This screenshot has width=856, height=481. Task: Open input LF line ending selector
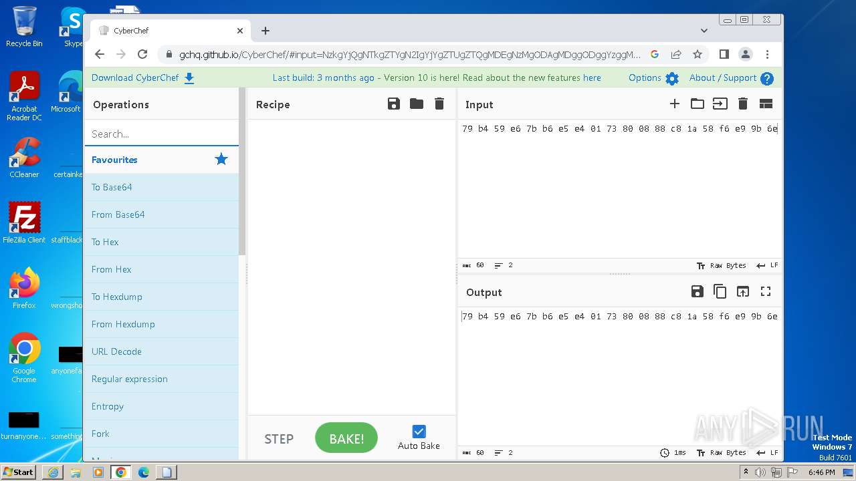[x=767, y=265]
